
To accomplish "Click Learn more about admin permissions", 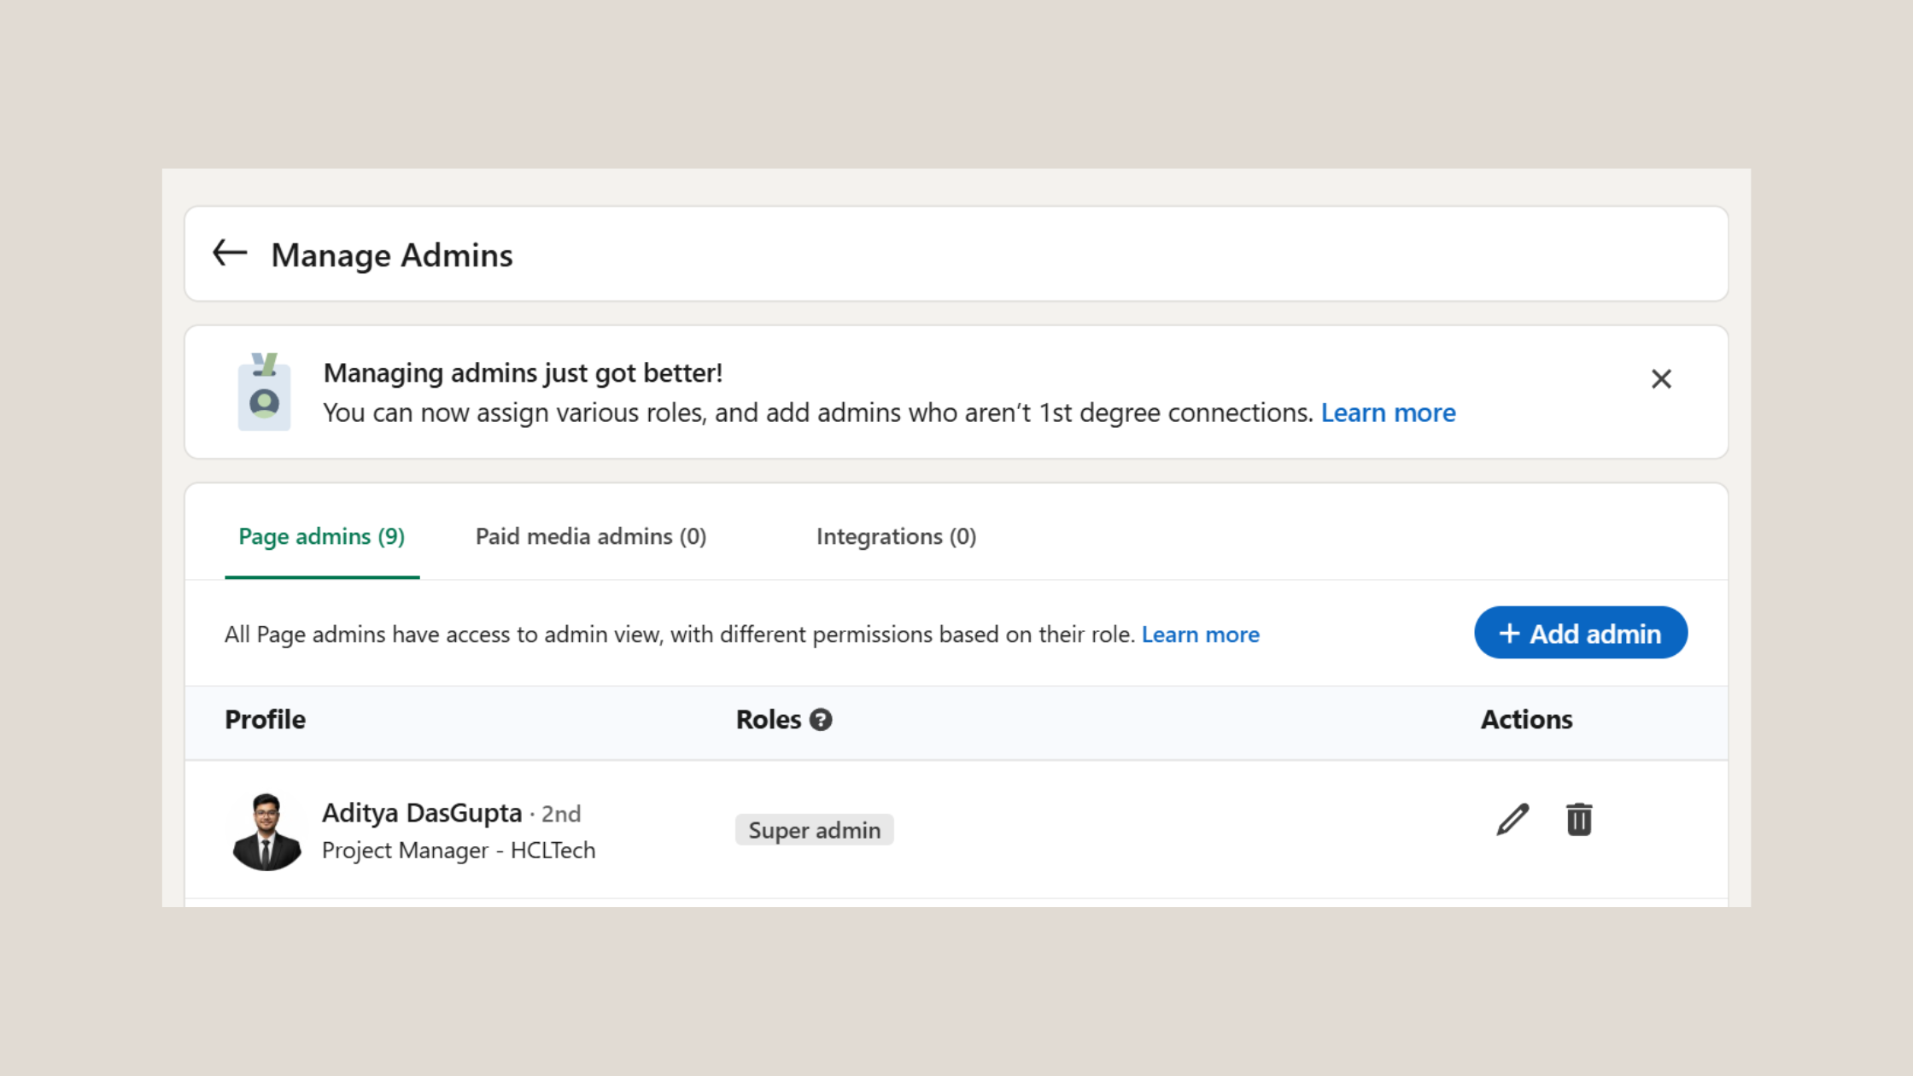I will [x=1200, y=634].
